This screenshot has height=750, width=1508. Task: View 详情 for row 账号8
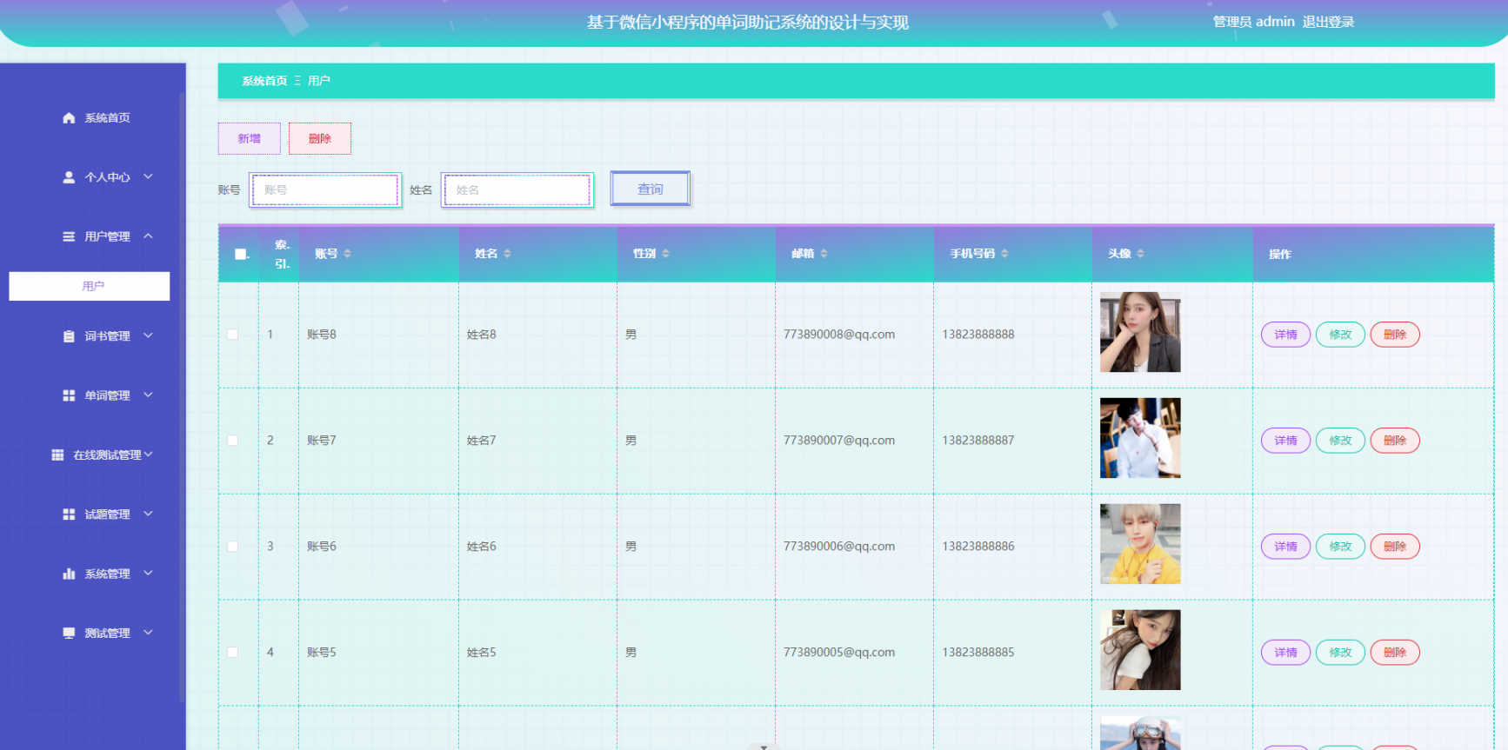pyautogui.click(x=1285, y=335)
